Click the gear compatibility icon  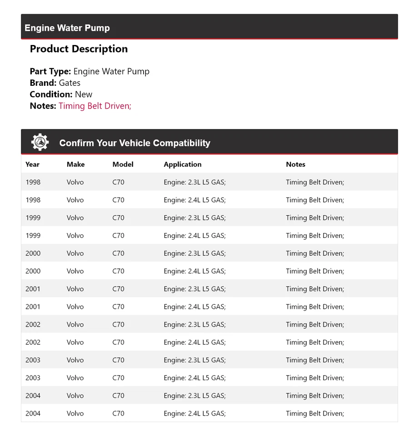coord(40,142)
